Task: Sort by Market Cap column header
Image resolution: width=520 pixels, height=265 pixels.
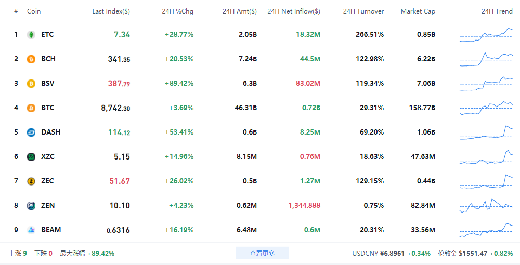Action: (x=418, y=11)
